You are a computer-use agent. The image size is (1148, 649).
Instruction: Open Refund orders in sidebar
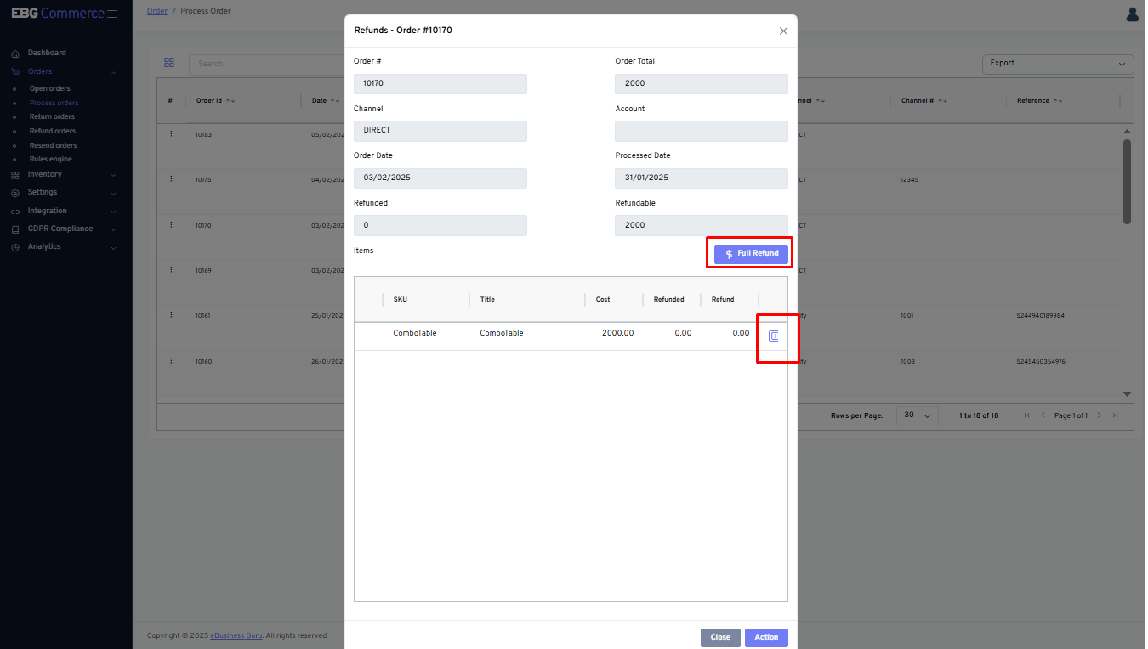(x=53, y=132)
